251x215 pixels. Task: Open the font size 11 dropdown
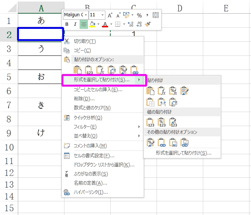[103, 15]
